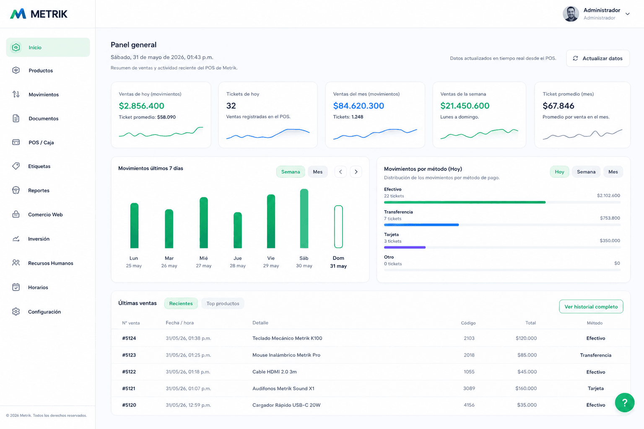644x429 pixels.
Task: Open the green help question-mark button
Action: point(624,403)
